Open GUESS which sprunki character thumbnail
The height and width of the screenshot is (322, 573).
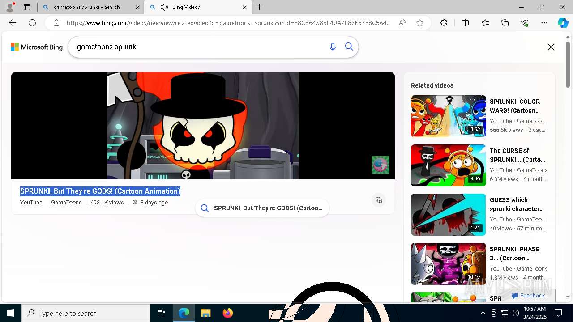point(448,214)
